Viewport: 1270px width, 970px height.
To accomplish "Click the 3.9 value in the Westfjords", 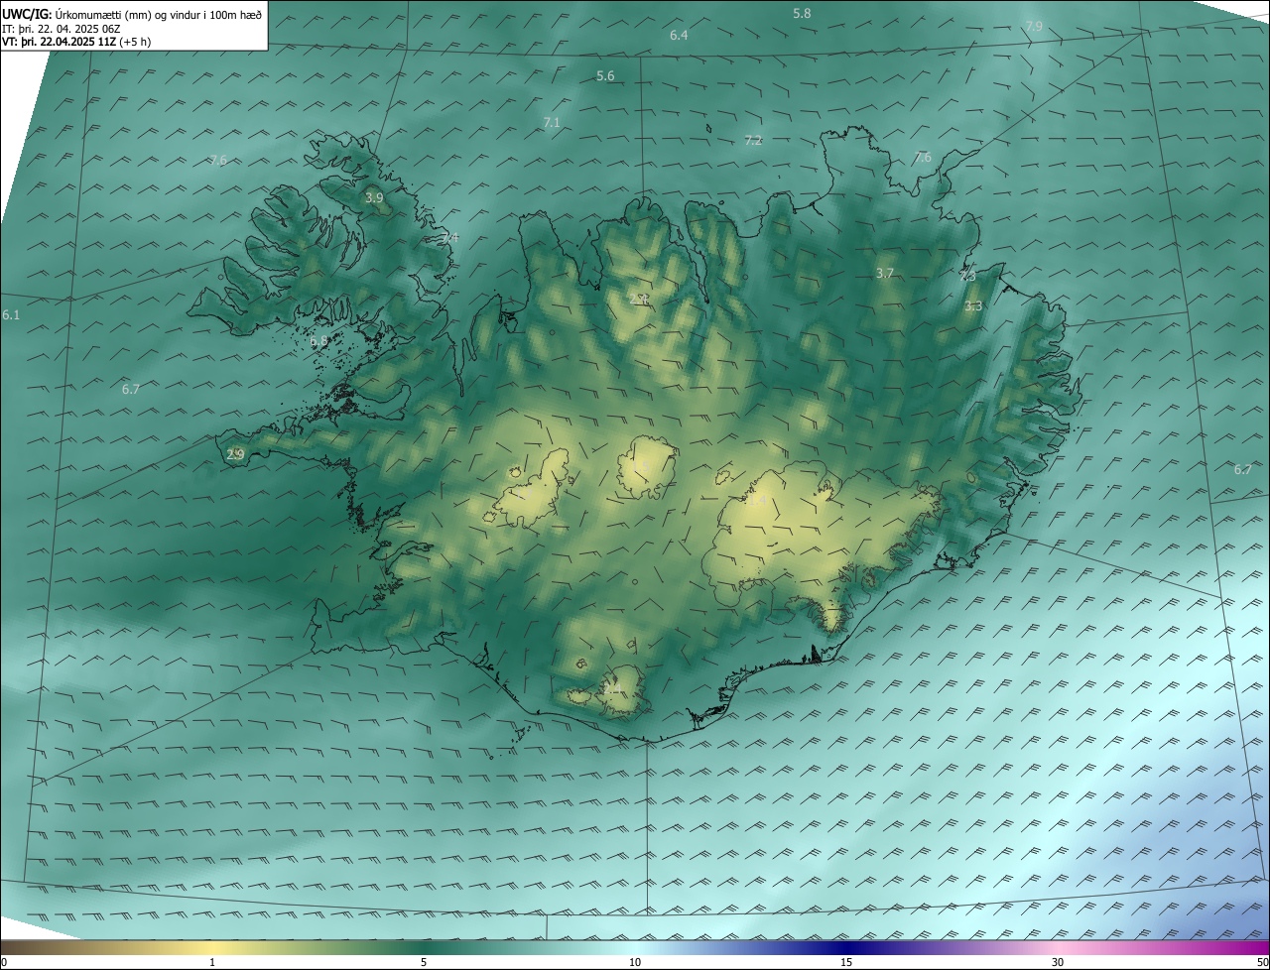I will click(374, 197).
